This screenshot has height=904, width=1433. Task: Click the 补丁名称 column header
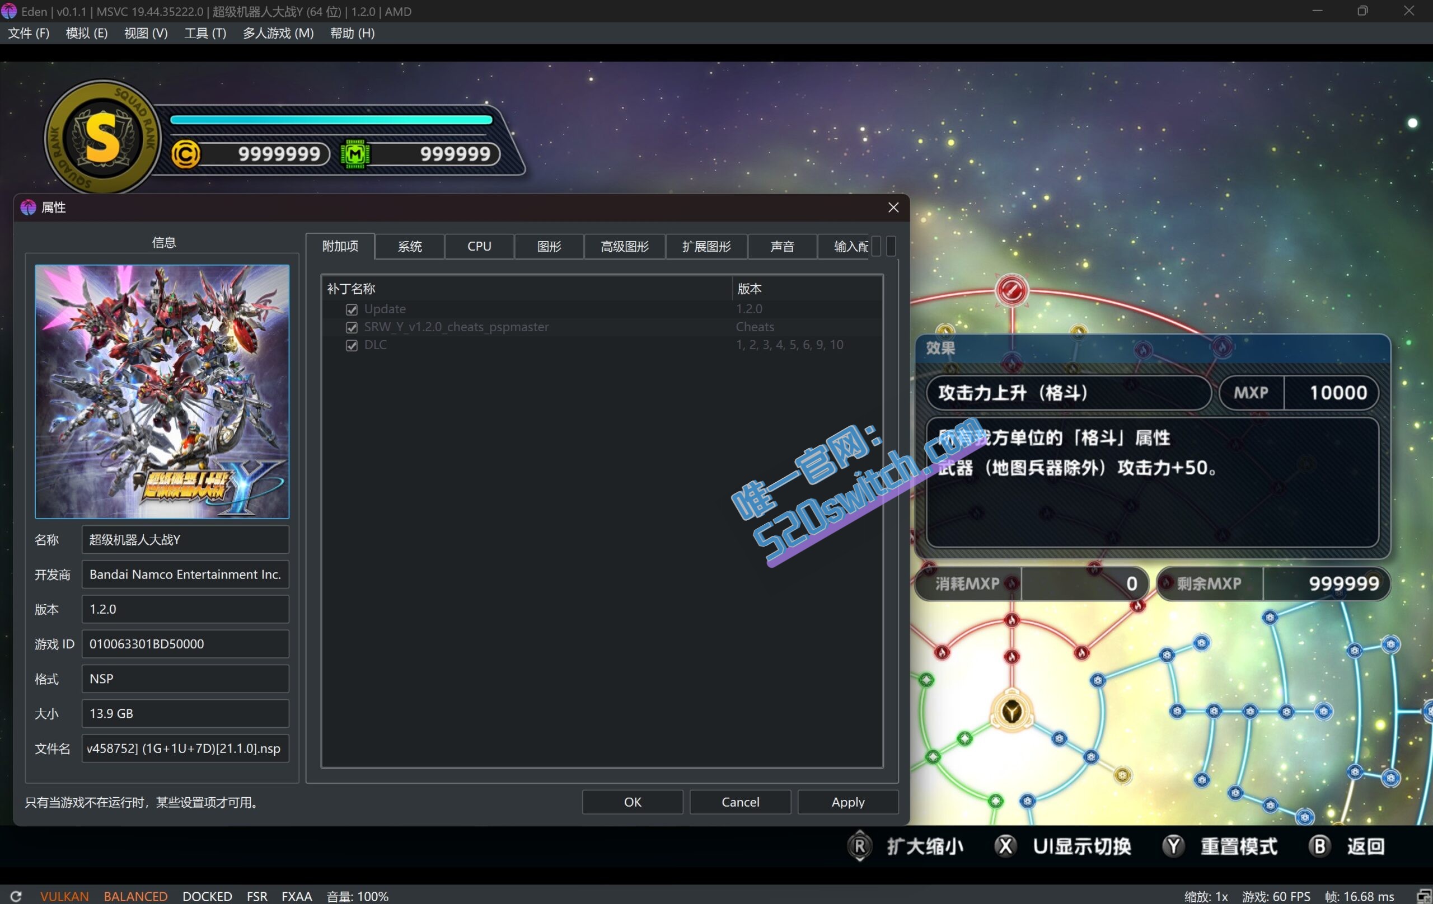[527, 289]
